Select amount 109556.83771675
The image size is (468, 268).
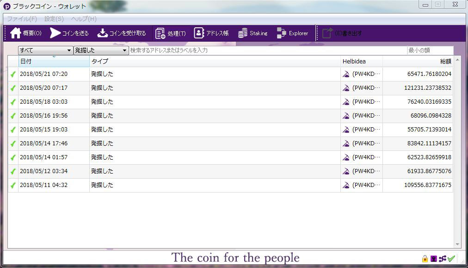click(x=428, y=185)
